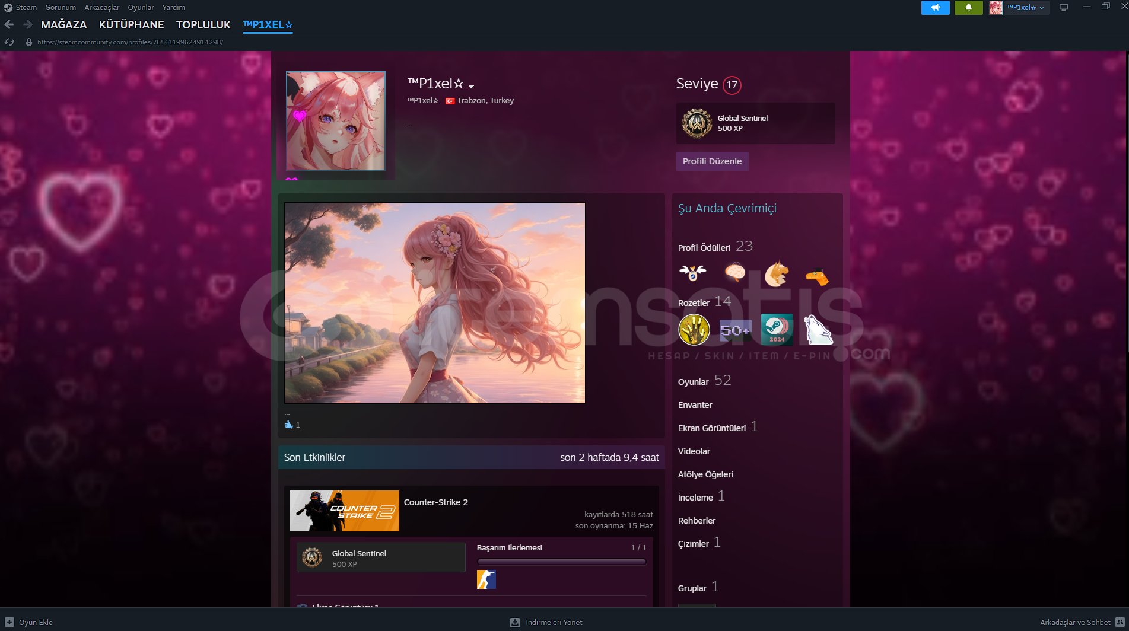1129x631 pixels.
Task: Click the small avatar in the top bar
Action: 996,8
